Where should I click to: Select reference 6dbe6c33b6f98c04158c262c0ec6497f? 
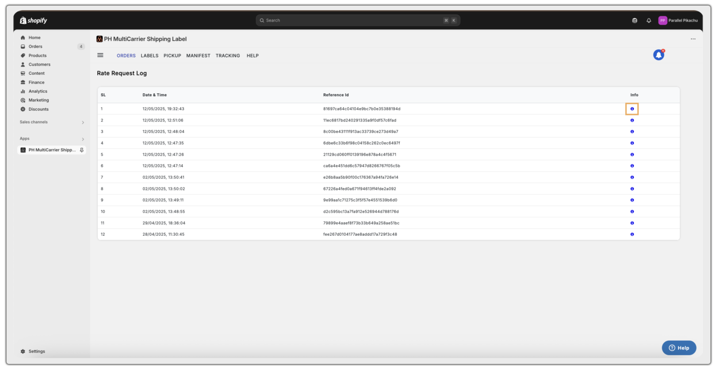[362, 143]
